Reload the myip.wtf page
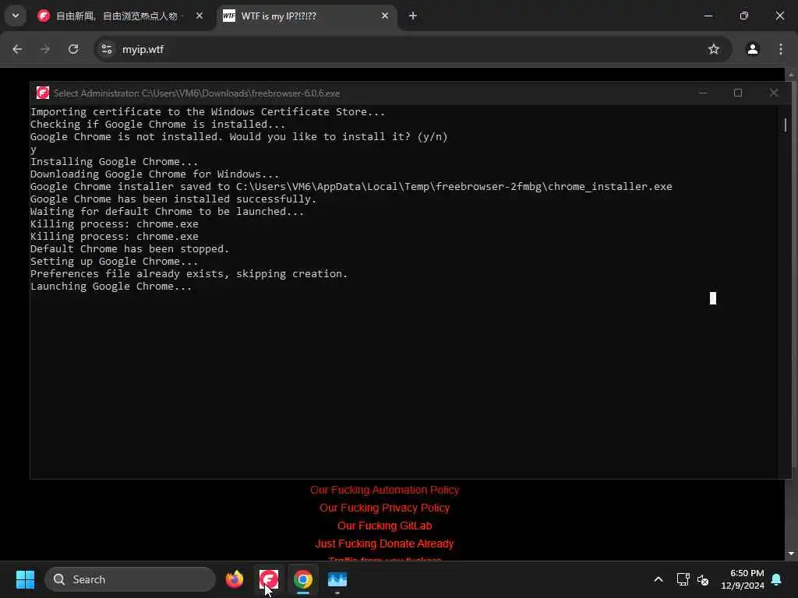 (73, 49)
